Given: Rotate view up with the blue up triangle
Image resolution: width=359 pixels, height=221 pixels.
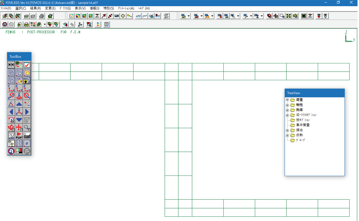Looking at the screenshot, I should tap(19, 104).
